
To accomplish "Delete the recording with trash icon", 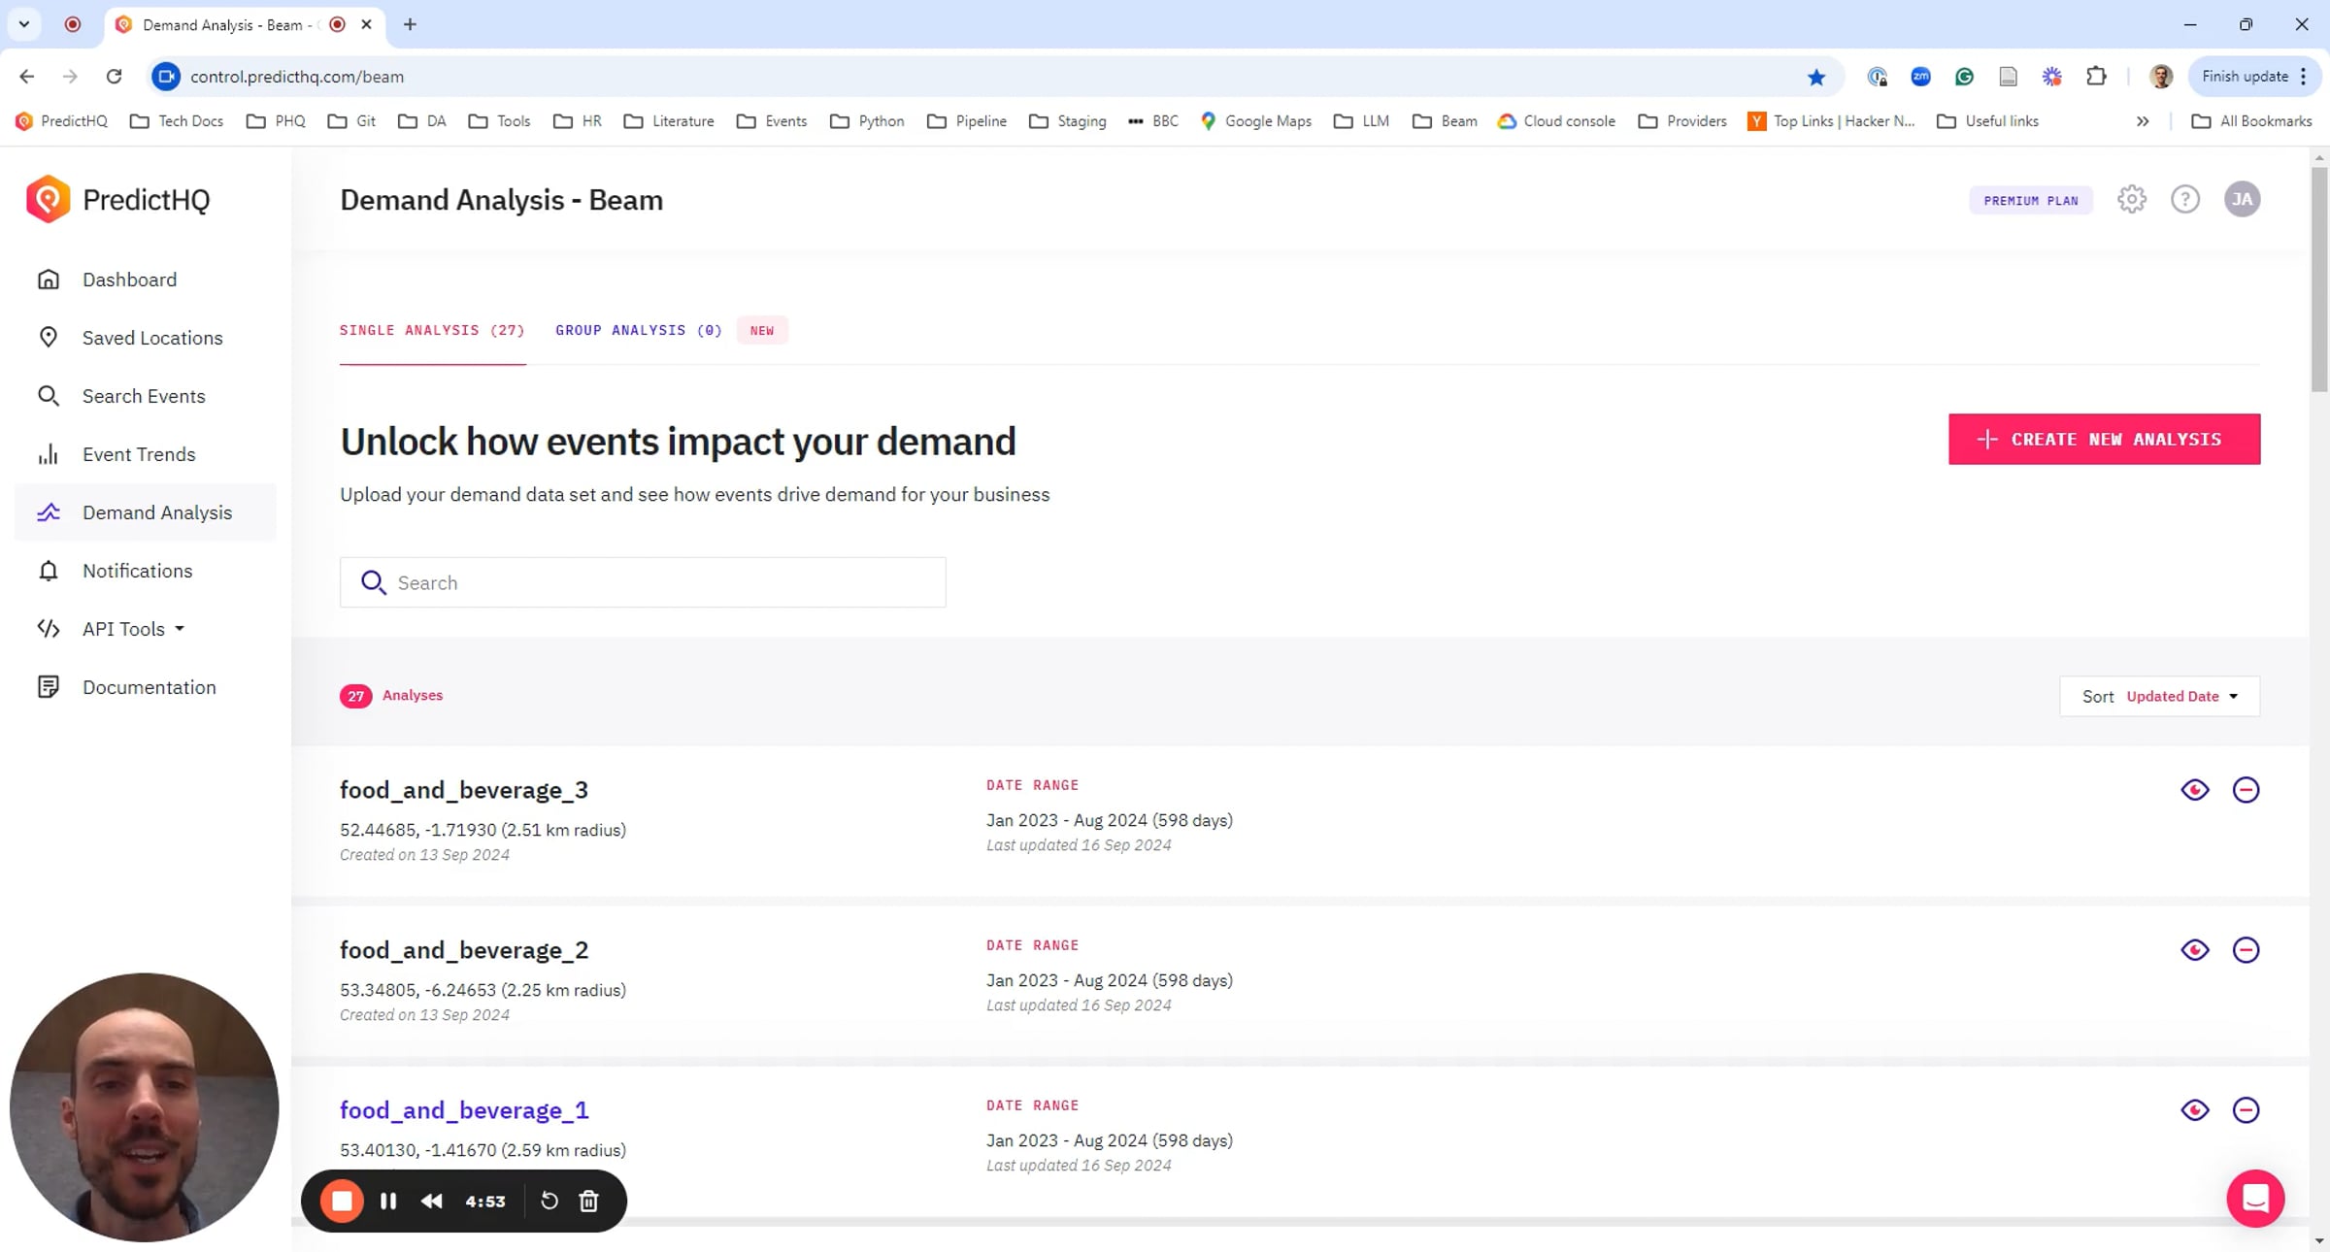I will coord(588,1202).
